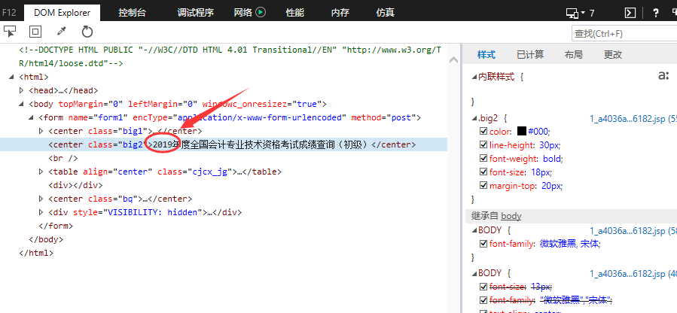Screen dimensions: 677x313
Task: Expand the head node
Action: [22, 90]
